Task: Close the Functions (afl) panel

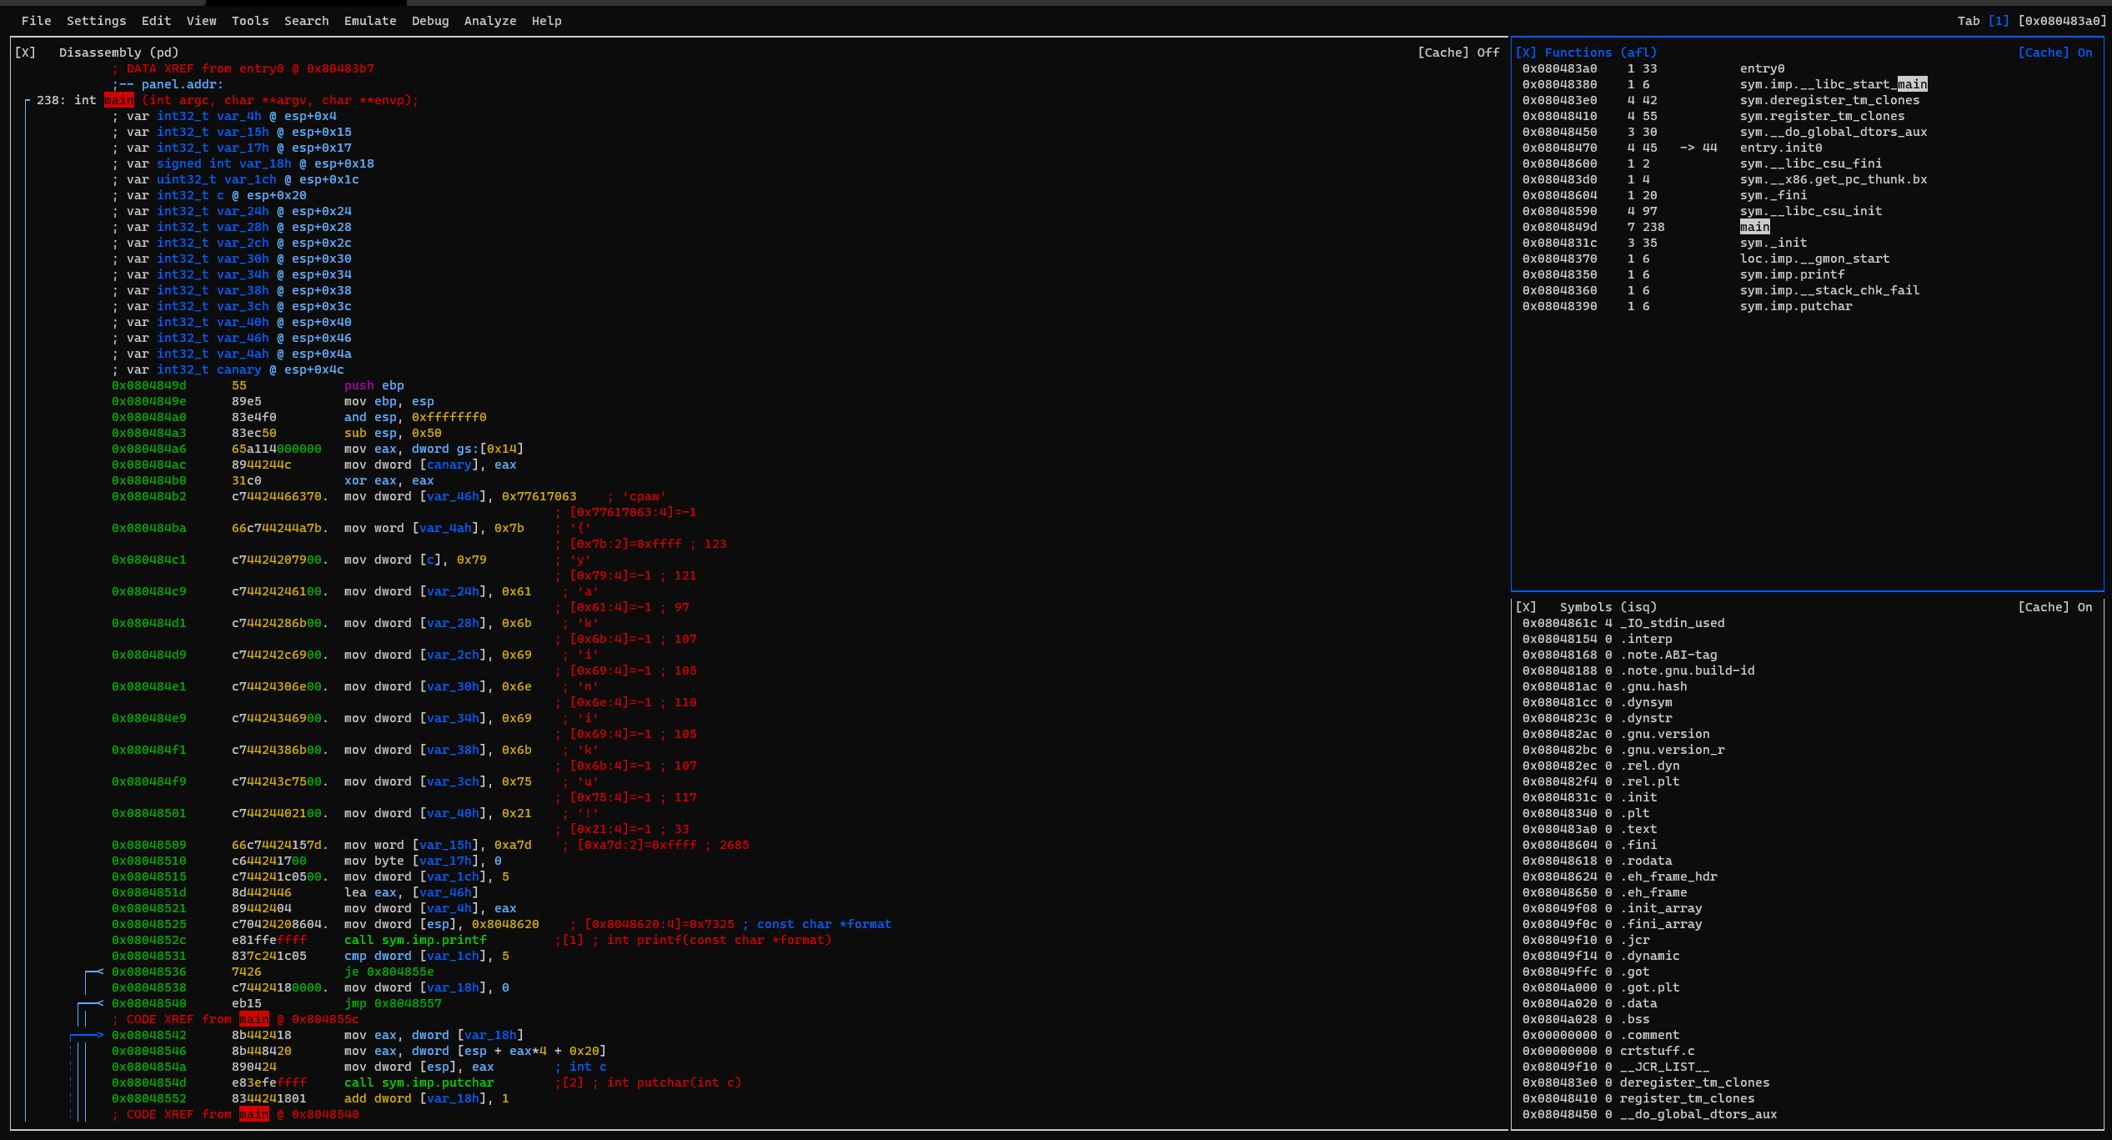Action: [1526, 53]
